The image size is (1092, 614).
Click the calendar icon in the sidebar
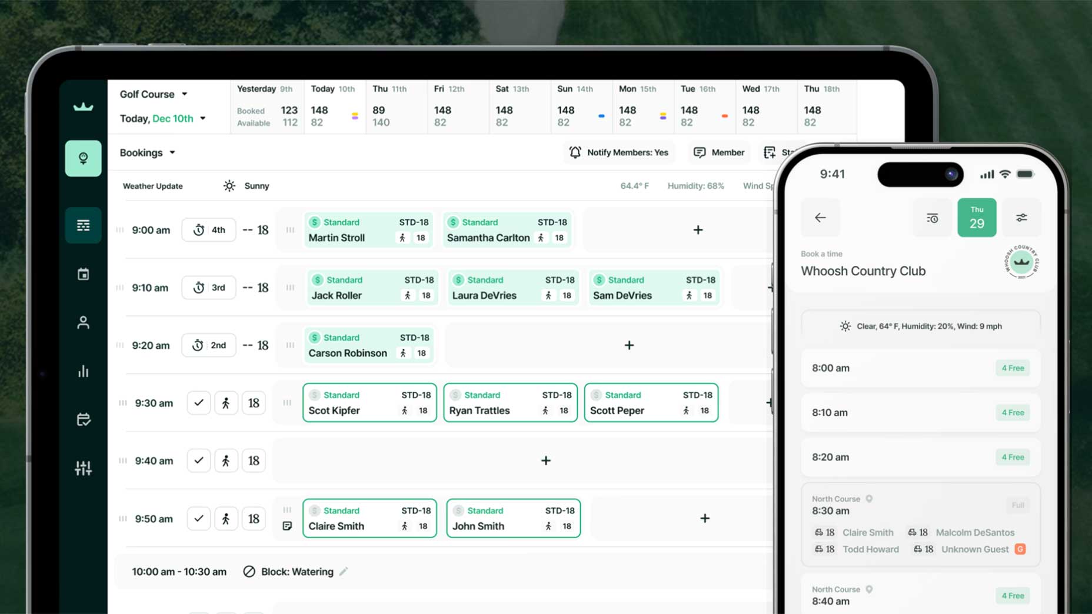[x=83, y=273]
